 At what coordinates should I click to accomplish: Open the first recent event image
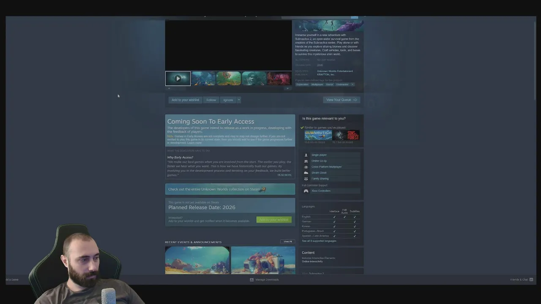coord(197,261)
